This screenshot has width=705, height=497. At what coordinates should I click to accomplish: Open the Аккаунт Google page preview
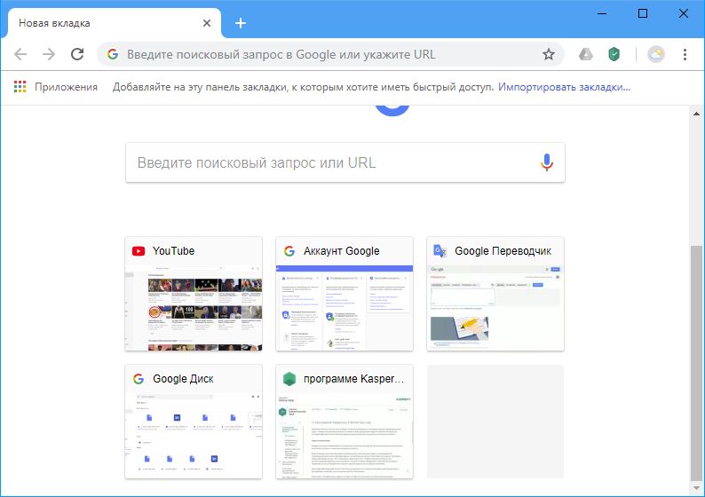point(345,308)
